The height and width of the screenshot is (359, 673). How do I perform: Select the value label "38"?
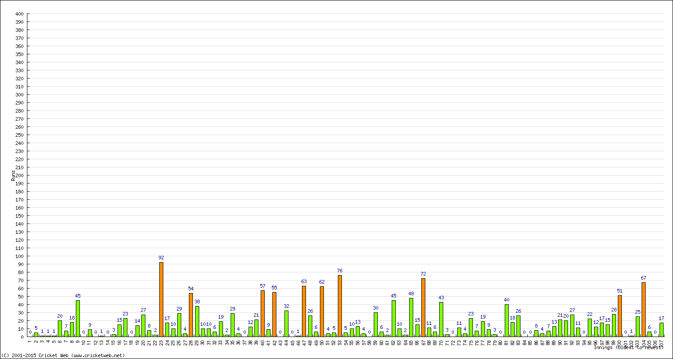click(197, 302)
